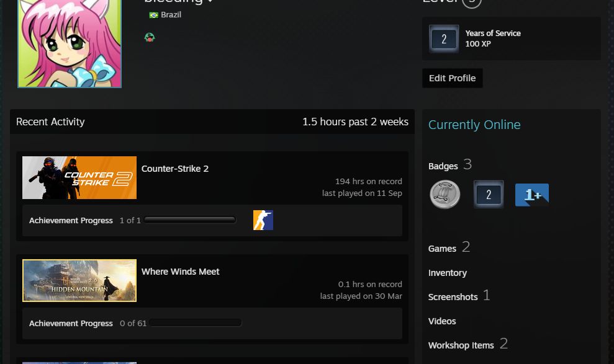The width and height of the screenshot is (614, 364).
Task: Open the Counter-Strike 2 game banner
Action: click(x=79, y=177)
